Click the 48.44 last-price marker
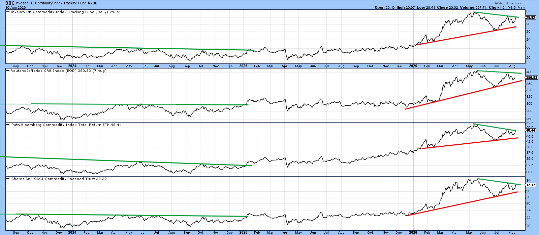Image resolution: width=539 pixels, height=235 pixels. [x=531, y=130]
